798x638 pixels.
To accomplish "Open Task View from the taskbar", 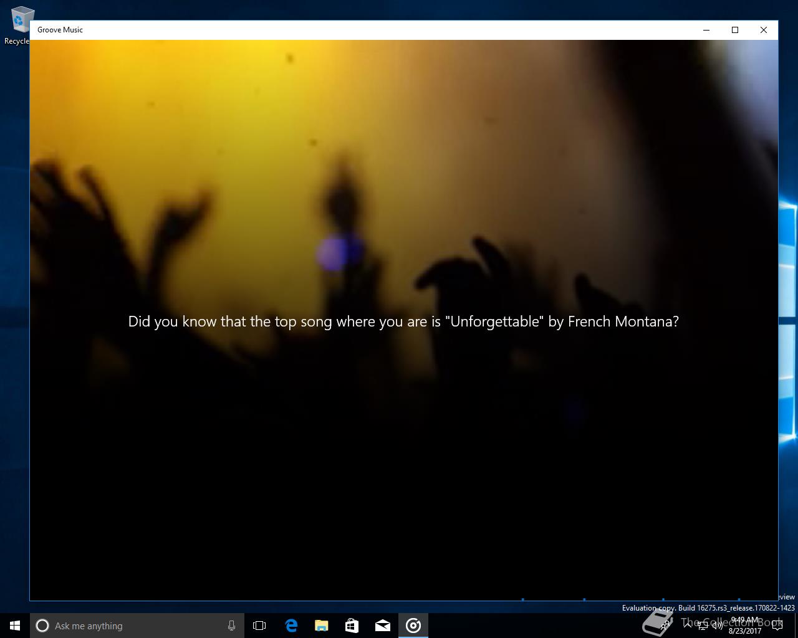I will (x=259, y=626).
